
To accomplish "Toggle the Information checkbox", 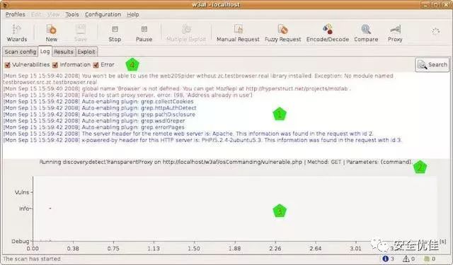I will point(55,65).
